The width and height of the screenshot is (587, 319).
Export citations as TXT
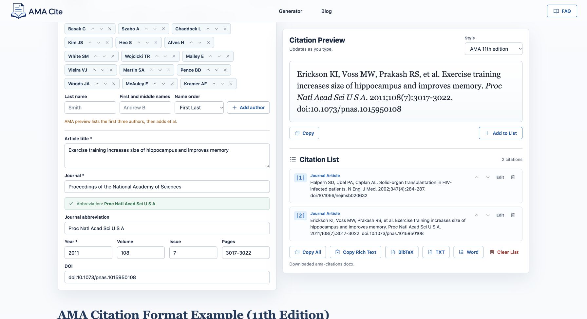(436, 252)
